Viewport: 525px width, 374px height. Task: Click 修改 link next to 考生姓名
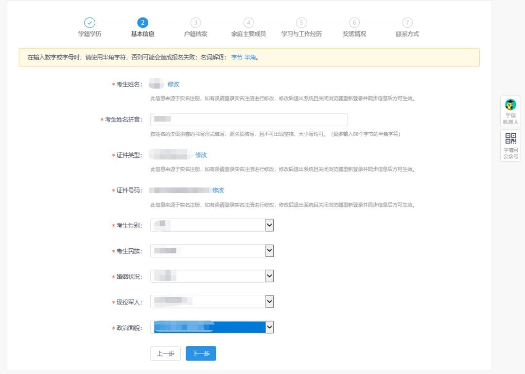coord(174,84)
